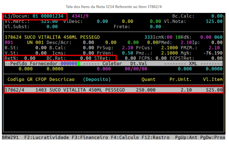Click product heading 178624 SUCO VITALITA 450ML PESSEGO
Screen dimensions: 229x144
(52, 37)
